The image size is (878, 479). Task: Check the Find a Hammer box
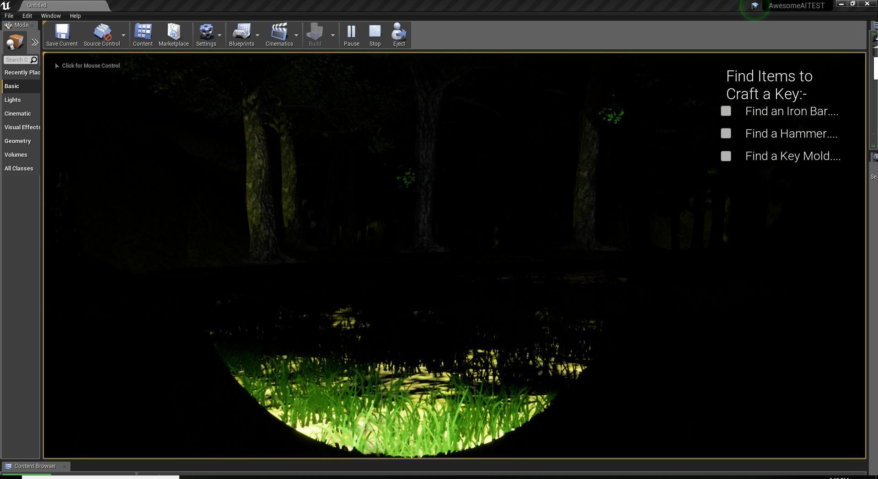(x=726, y=133)
